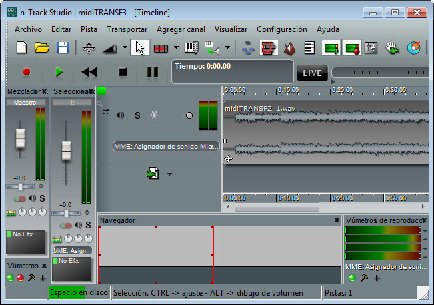Toggle the metronome icon
434x305 pixels.
(x=289, y=48)
